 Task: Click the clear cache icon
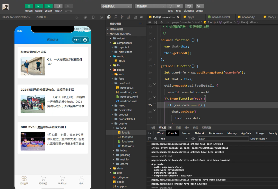coord(200,6)
